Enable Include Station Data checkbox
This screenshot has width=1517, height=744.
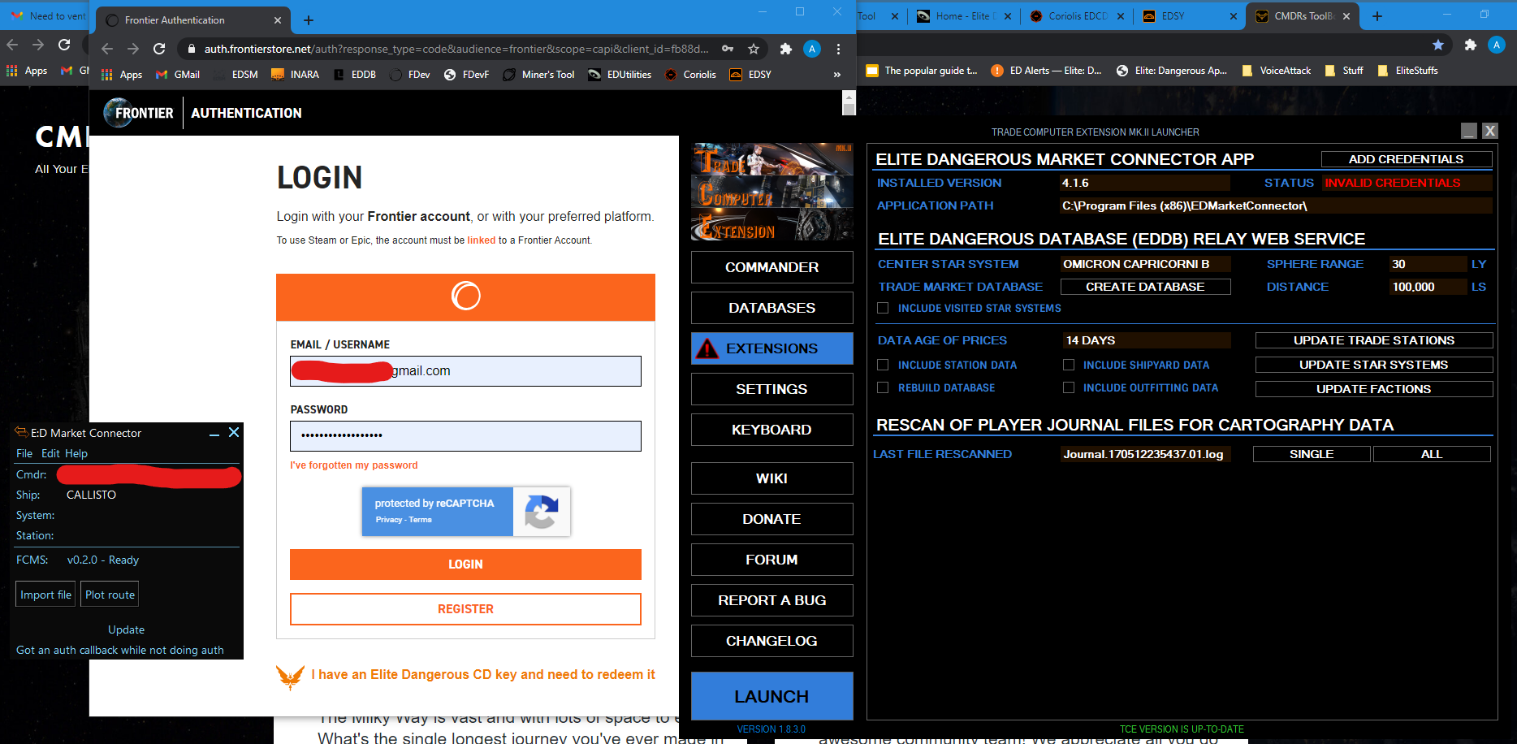(x=883, y=365)
